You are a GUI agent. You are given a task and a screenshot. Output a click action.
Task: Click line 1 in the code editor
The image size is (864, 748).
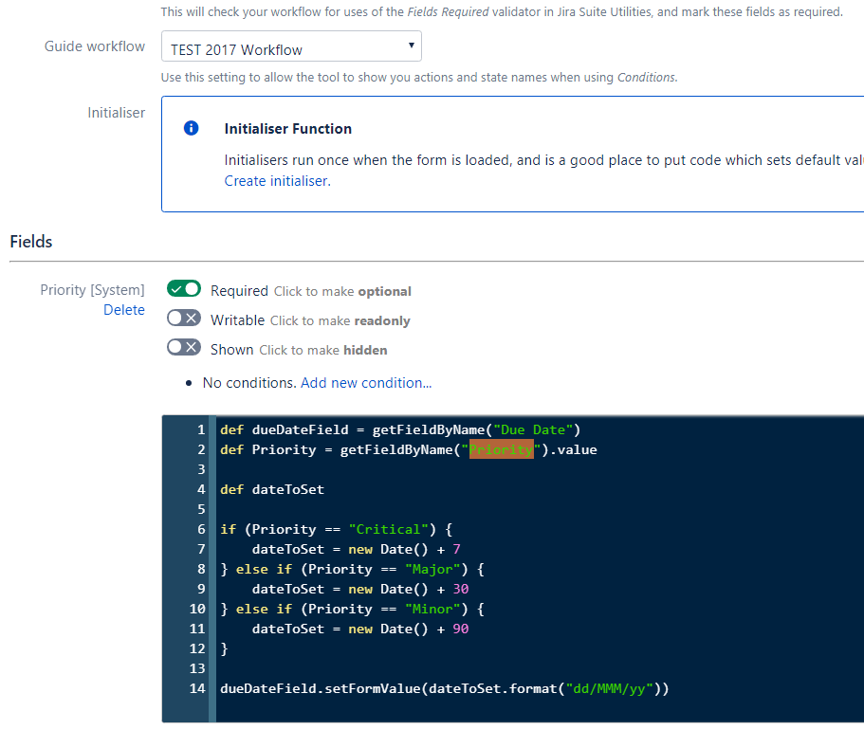[x=400, y=429]
